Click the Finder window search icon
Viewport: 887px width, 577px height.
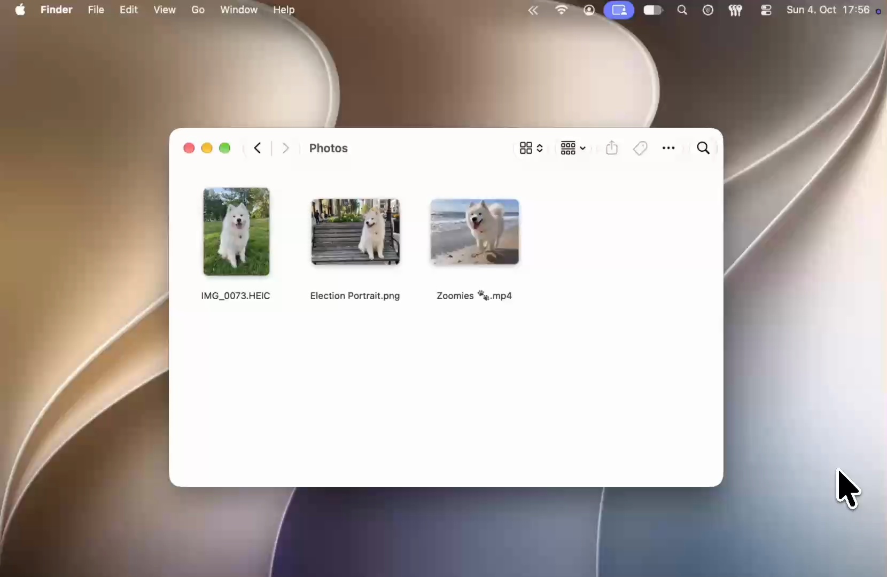tap(703, 148)
